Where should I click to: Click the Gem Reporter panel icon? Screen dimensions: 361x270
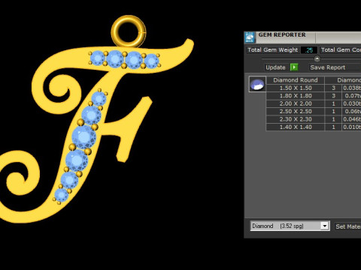pyautogui.click(x=250, y=37)
